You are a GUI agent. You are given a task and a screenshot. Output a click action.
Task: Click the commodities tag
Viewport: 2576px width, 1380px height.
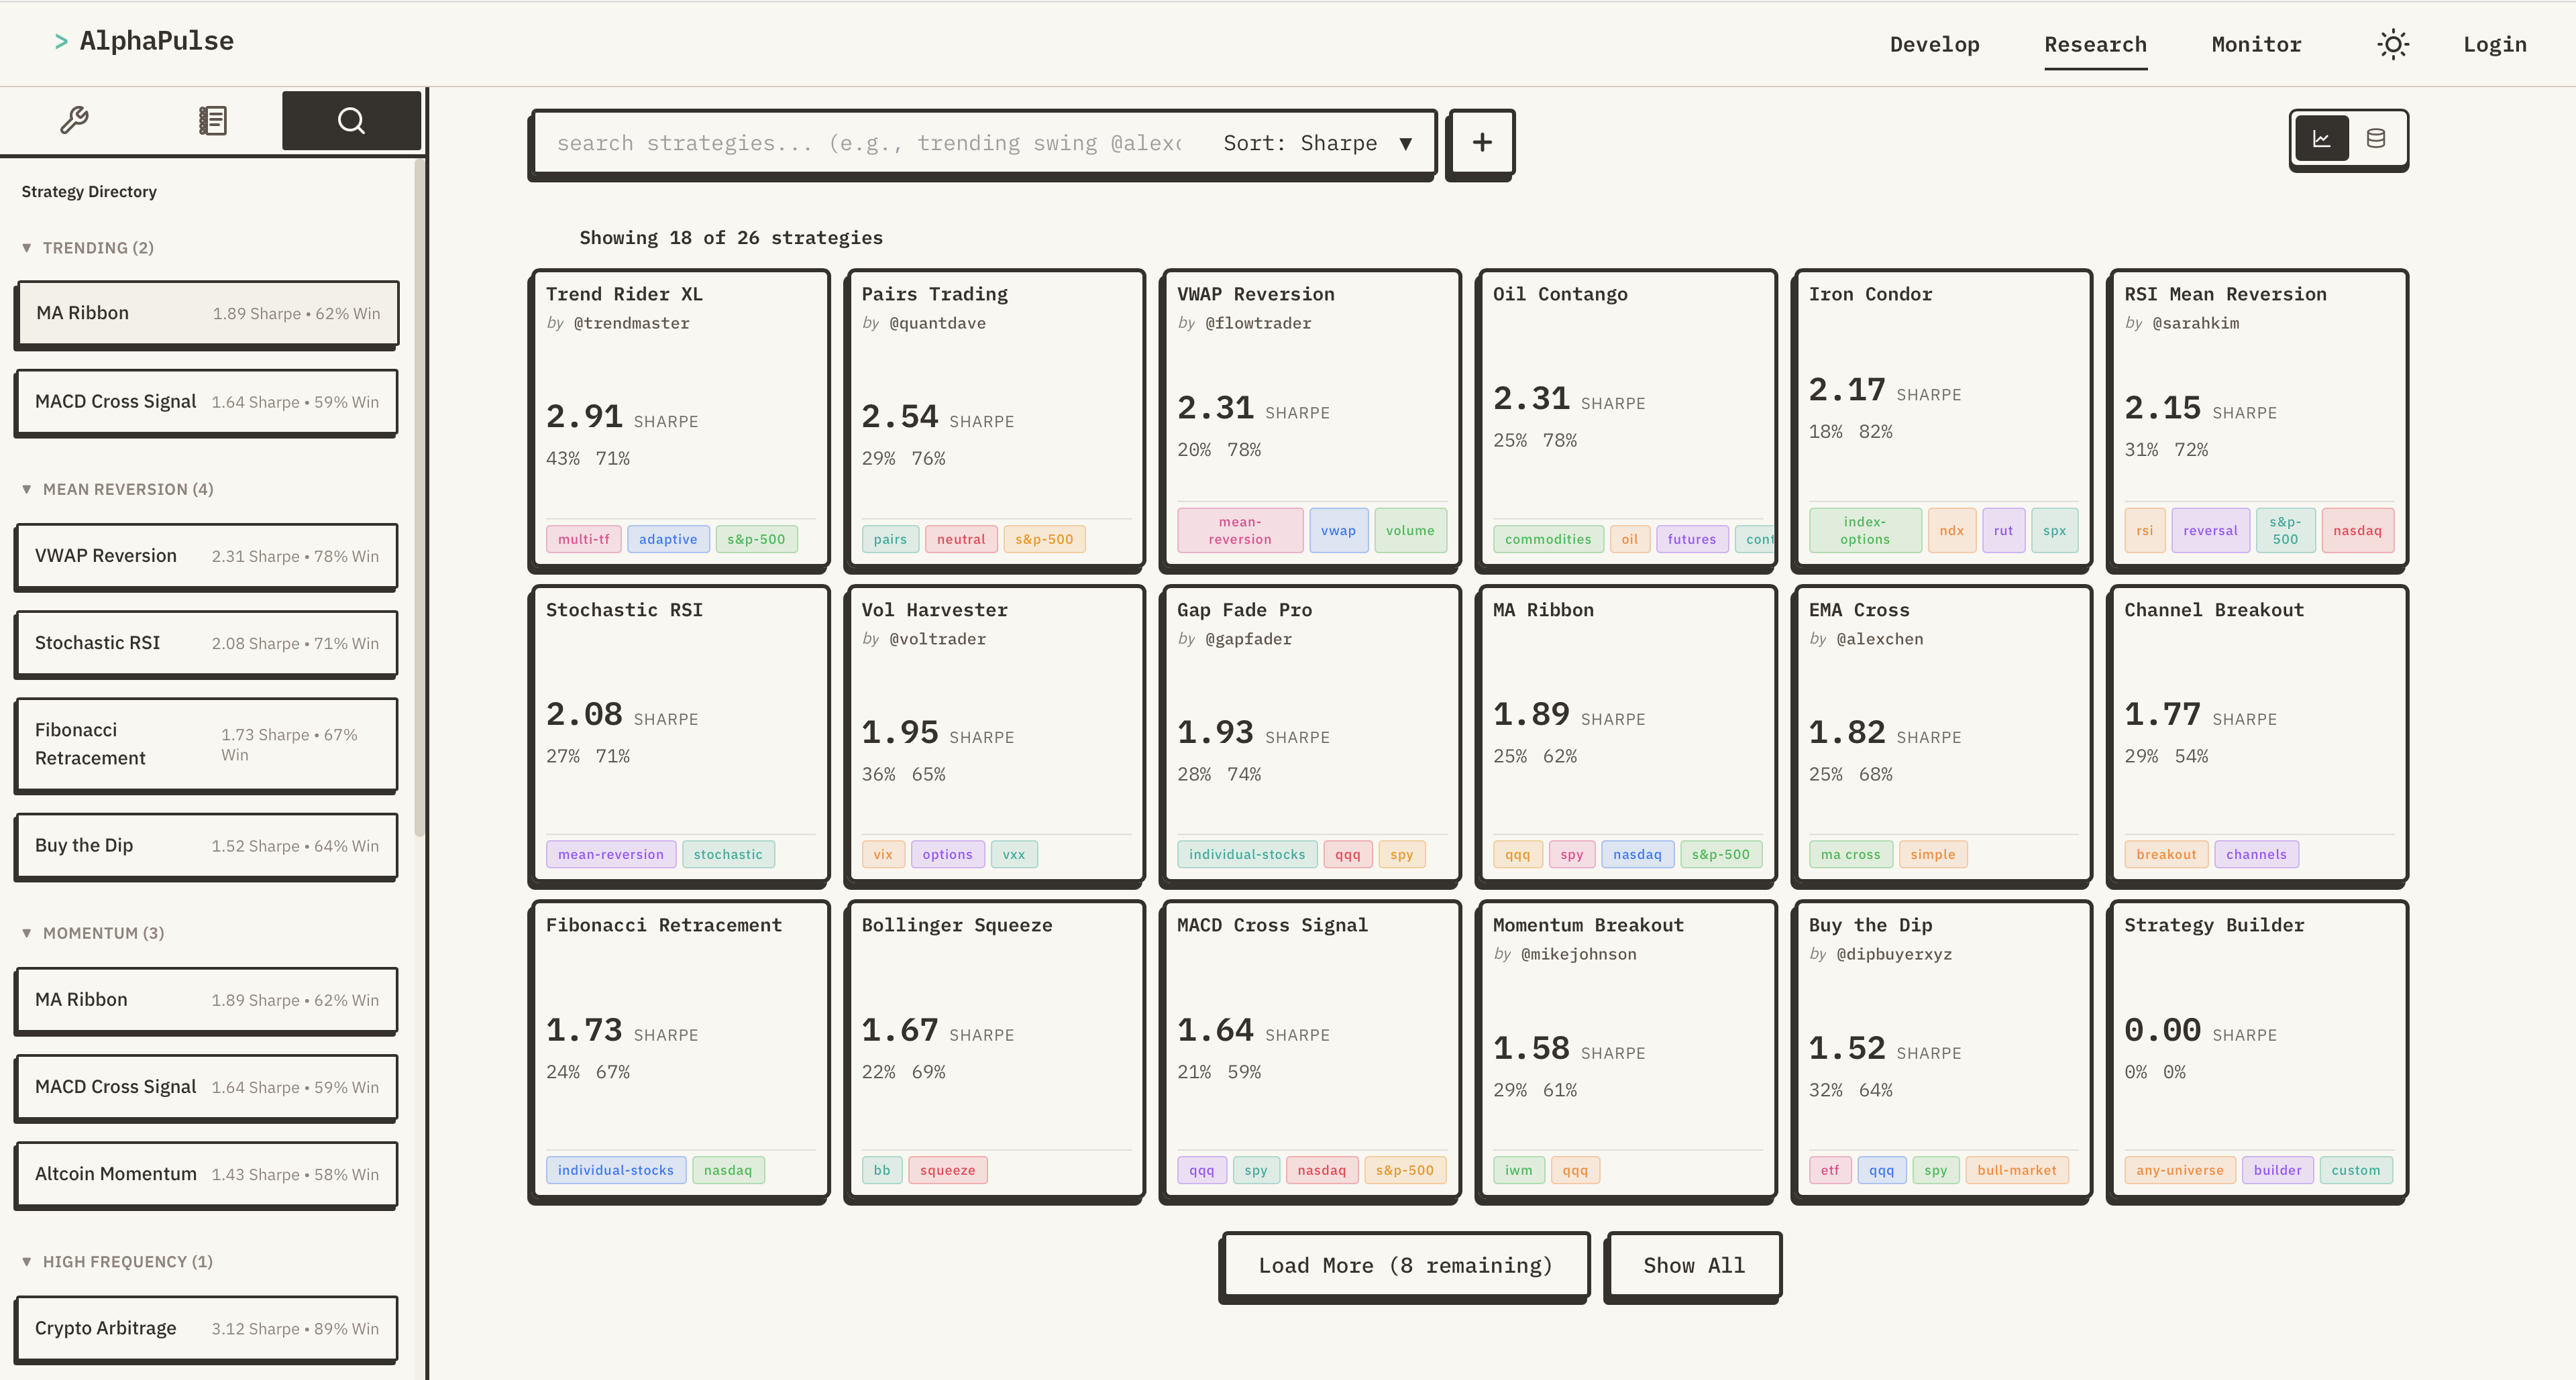click(1548, 540)
